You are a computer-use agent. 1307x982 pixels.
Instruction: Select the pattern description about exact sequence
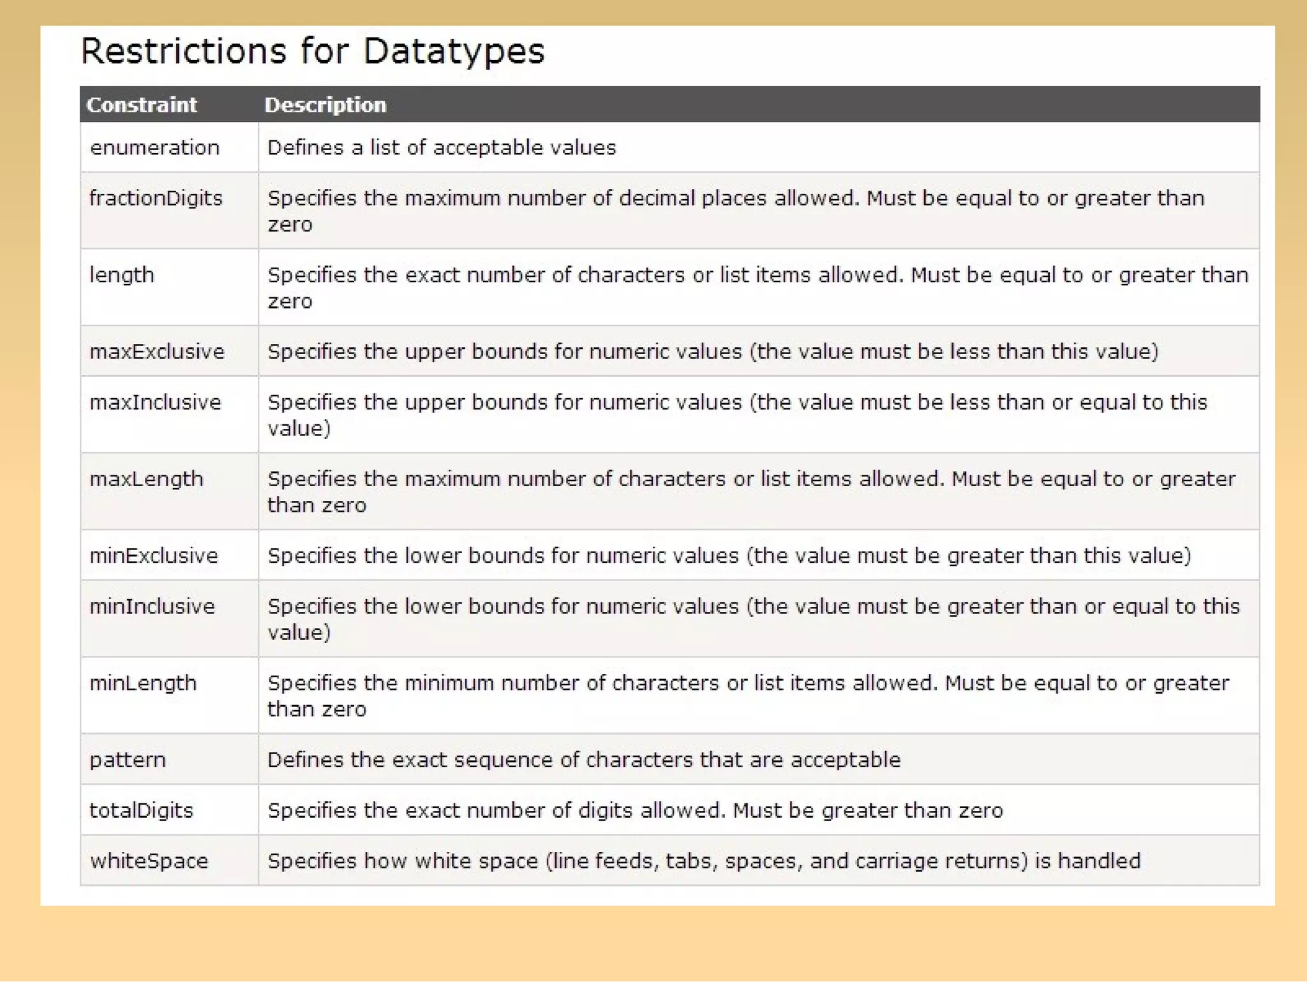[584, 760]
